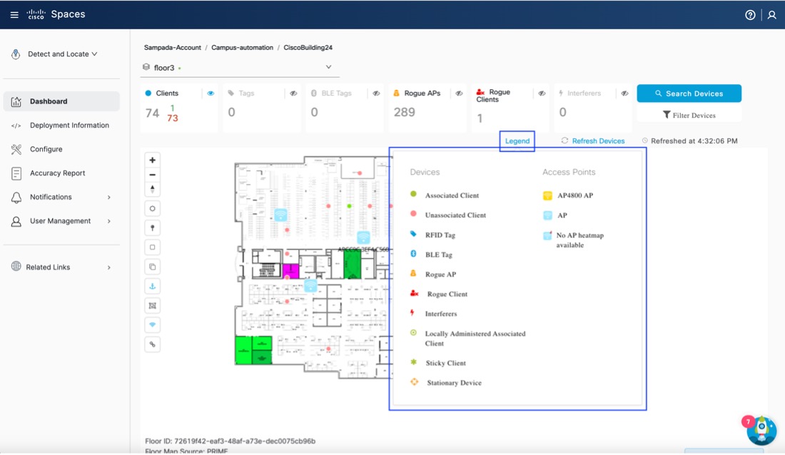
Task: Click the Refresh Devices link
Action: (x=598, y=140)
